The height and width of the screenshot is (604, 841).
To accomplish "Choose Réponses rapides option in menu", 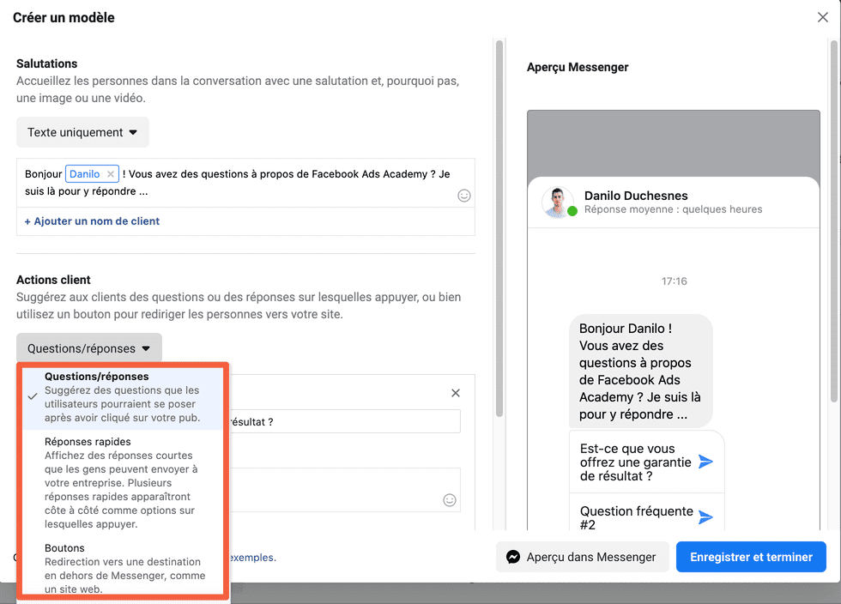I will click(122, 483).
